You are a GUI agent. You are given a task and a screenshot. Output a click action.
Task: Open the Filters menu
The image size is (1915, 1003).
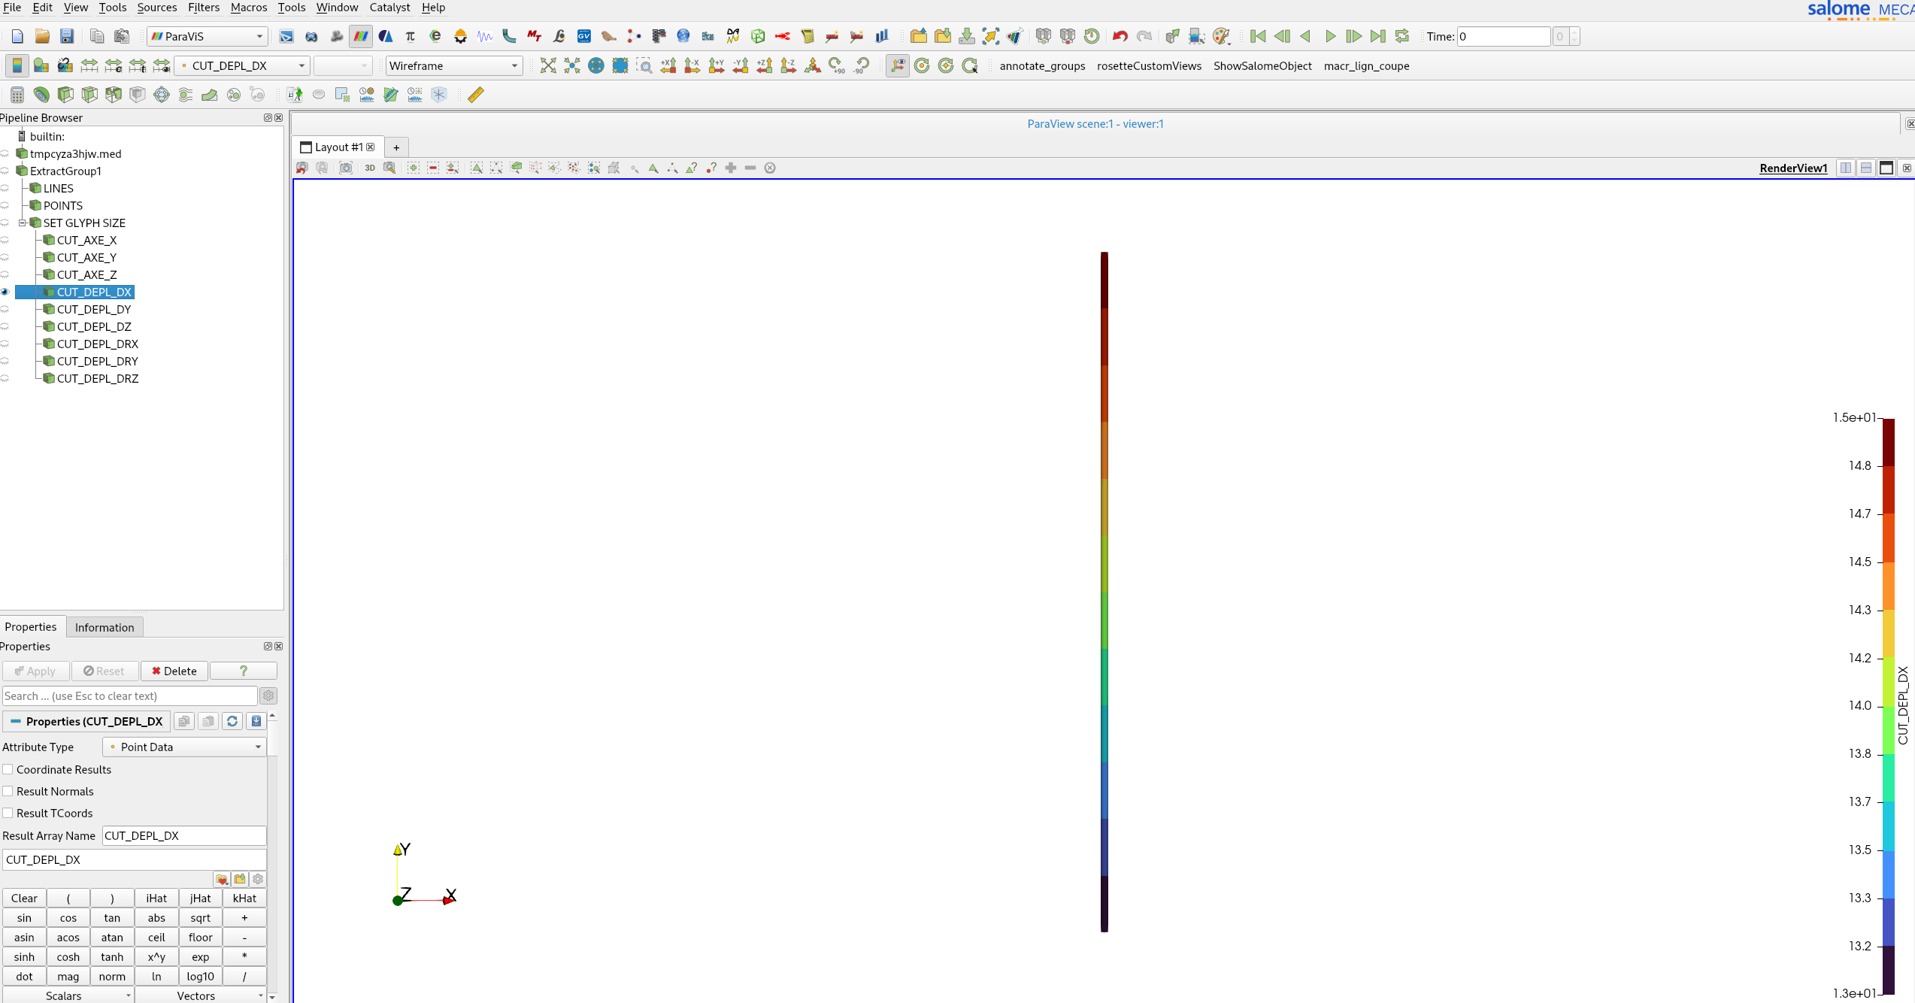204,8
